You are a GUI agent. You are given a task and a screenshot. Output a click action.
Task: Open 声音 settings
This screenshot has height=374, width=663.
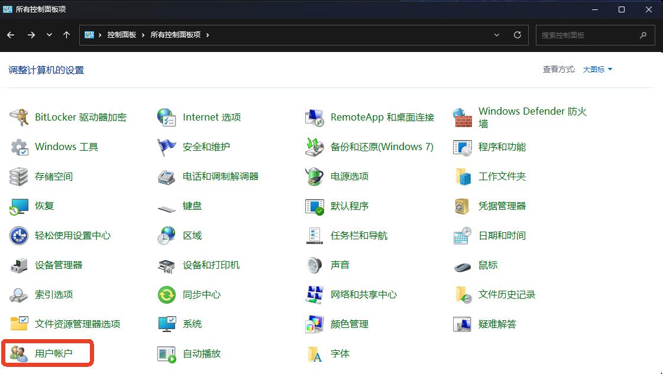coord(339,265)
